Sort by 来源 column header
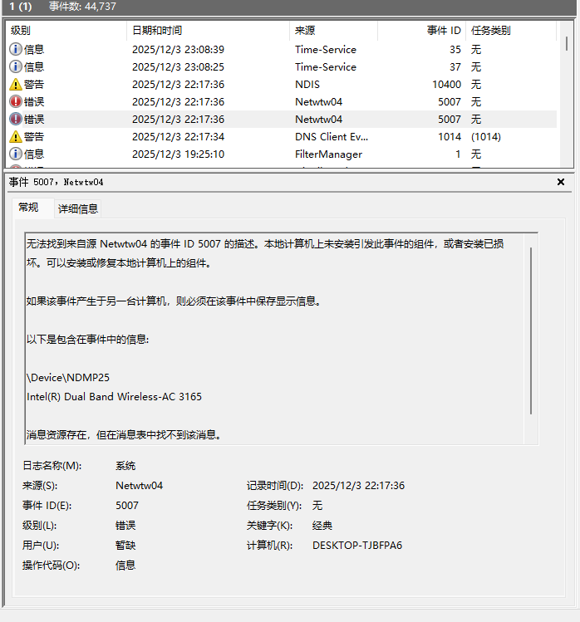Screen dimensions: 580x622 [x=333, y=31]
